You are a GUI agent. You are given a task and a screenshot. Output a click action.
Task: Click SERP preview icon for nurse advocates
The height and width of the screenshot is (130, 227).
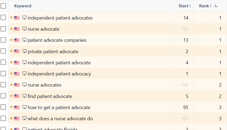[x=24, y=85]
